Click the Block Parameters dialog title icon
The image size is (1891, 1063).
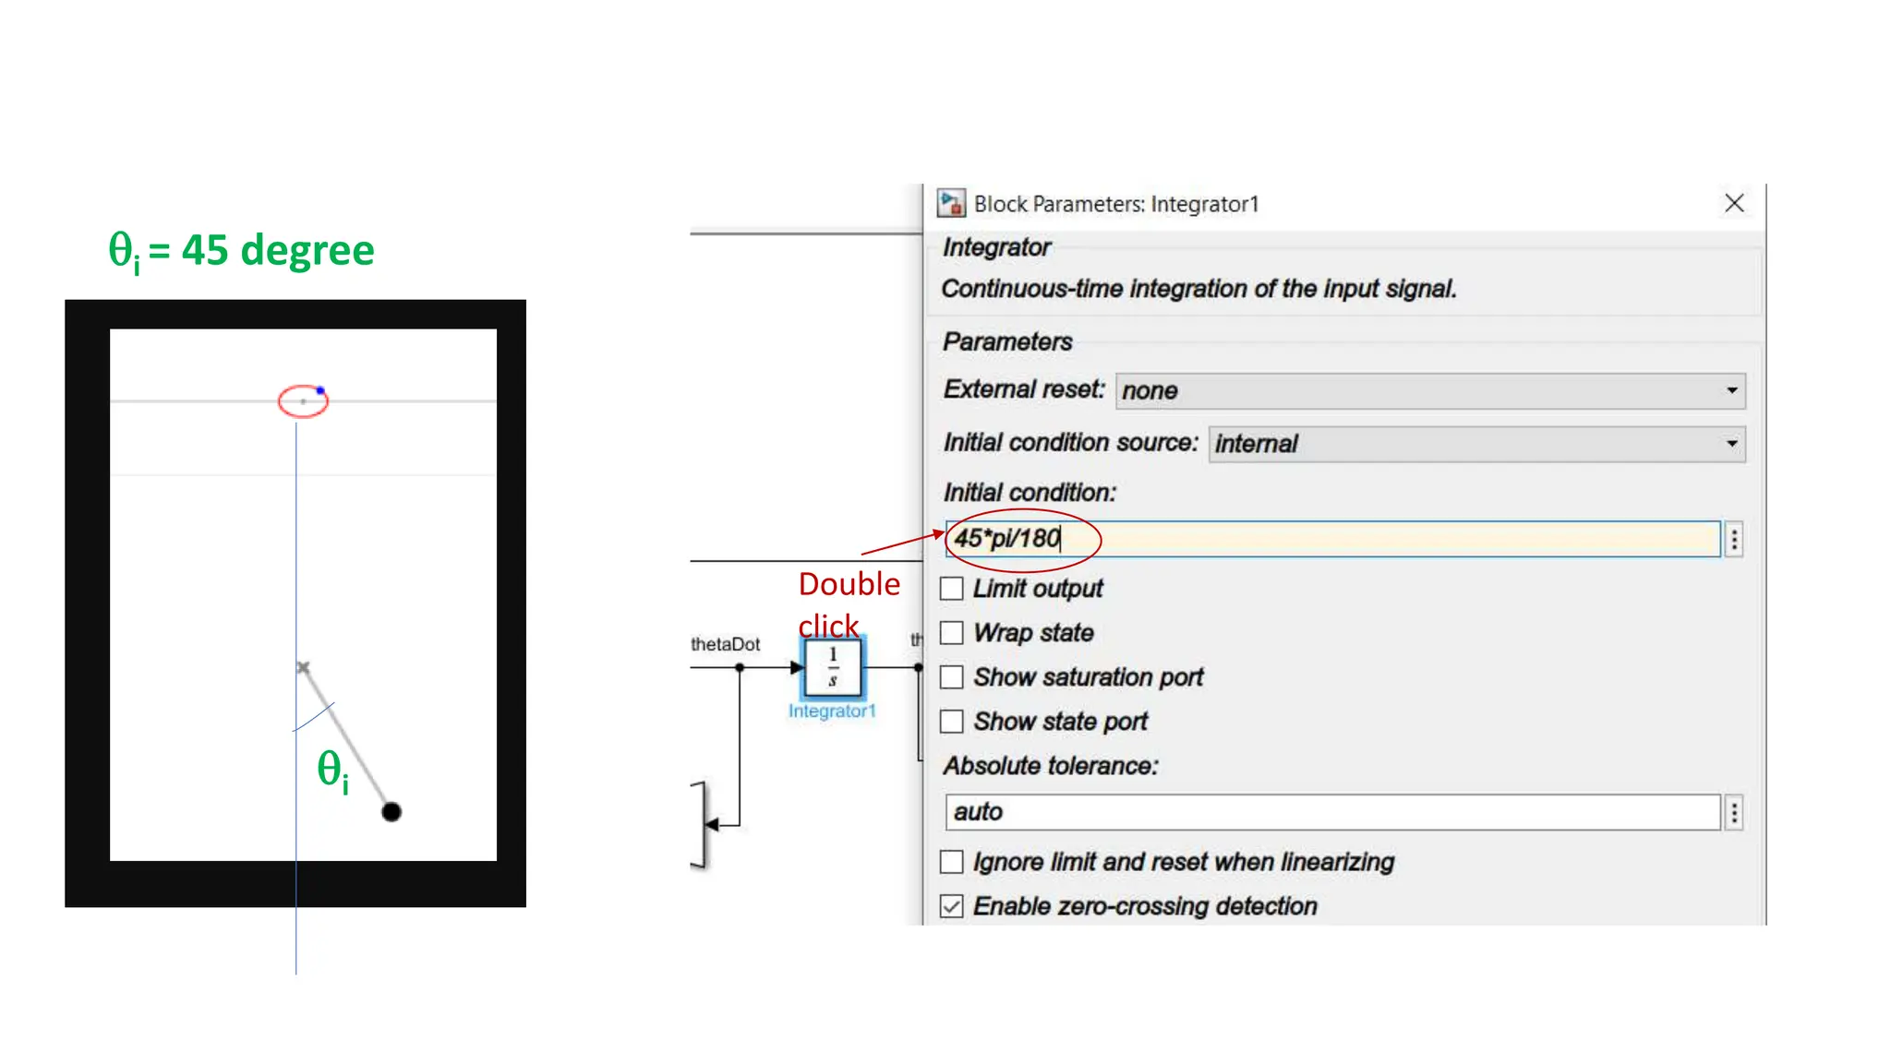[x=950, y=203]
